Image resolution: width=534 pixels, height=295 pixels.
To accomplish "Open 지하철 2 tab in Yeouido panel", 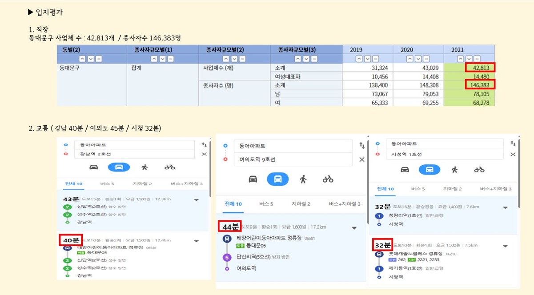I will (x=301, y=204).
